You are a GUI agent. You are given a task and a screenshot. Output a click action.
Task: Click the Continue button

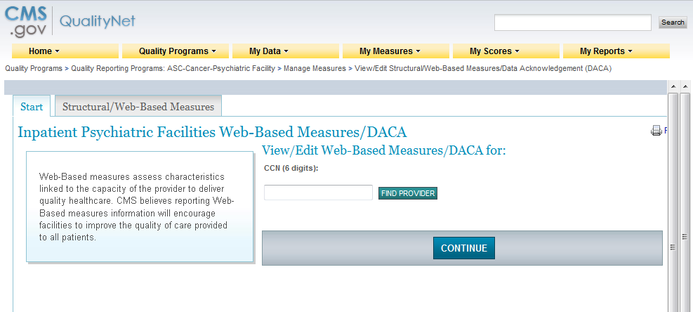464,248
